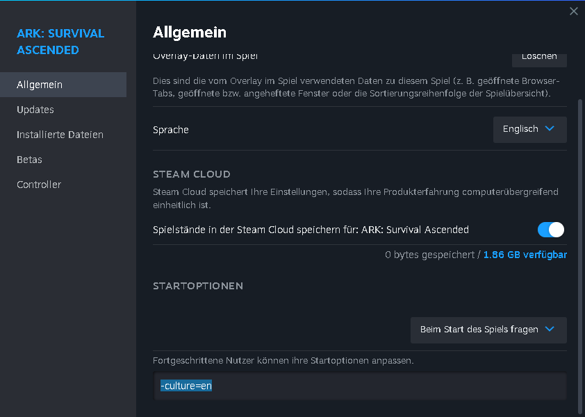585x417 pixels.
Task: Open the 1.86 GB verfügbar link
Action: (x=525, y=255)
